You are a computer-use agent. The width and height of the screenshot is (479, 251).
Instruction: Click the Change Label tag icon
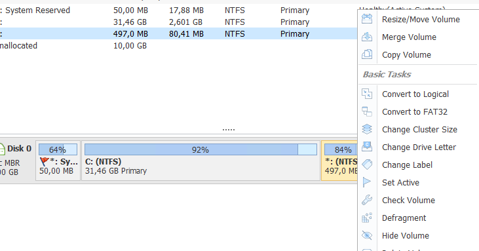[x=367, y=164]
